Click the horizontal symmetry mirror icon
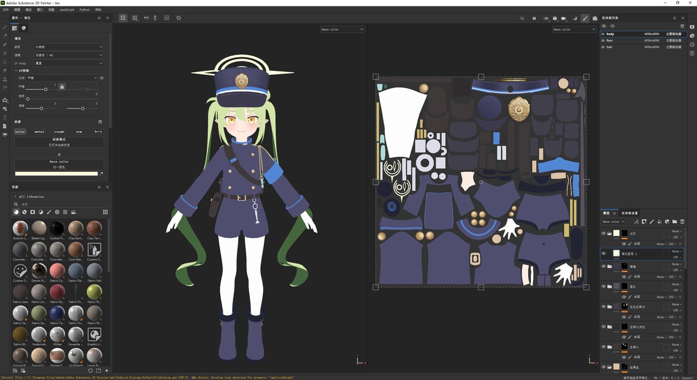Viewport: 697px width, 380px height. tap(146, 18)
